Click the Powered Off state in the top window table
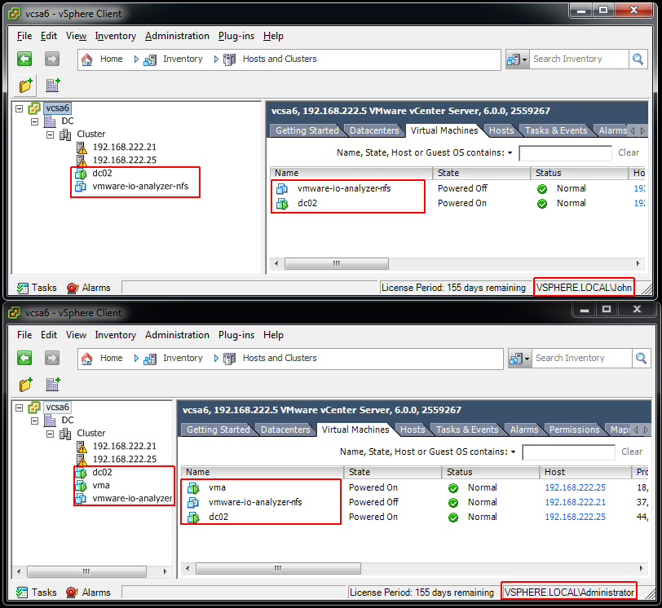662x608 pixels. coord(462,188)
